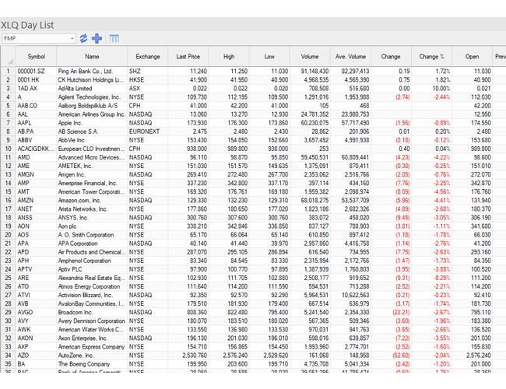
Task: Click the SHZ exchange cell
Action: tap(148, 72)
